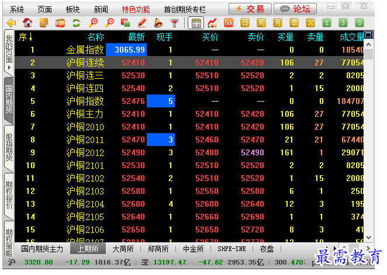Open the 系统 menu

coord(17,9)
